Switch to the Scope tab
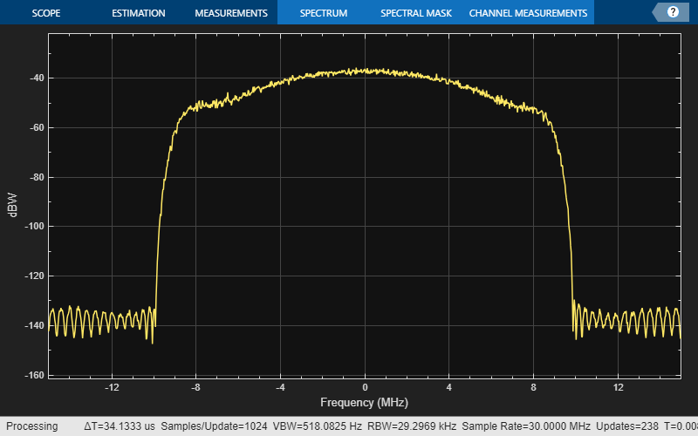Screen dimensions: 698x436 46,13
